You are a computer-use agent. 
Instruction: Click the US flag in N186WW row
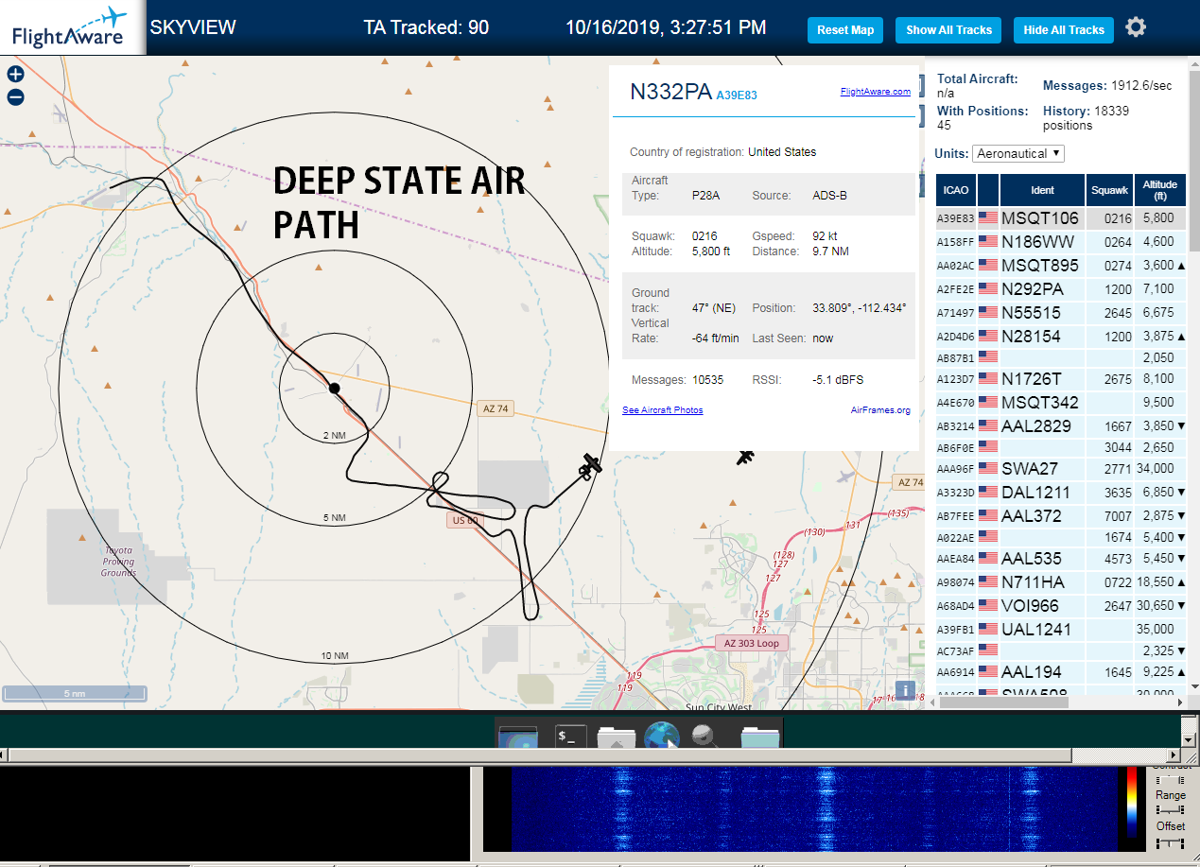pos(988,242)
